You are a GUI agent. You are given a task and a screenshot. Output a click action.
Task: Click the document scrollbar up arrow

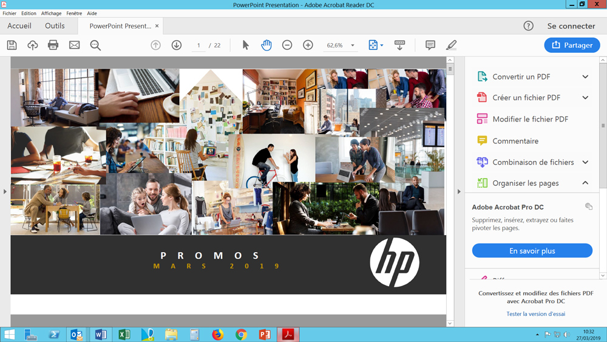click(450, 60)
